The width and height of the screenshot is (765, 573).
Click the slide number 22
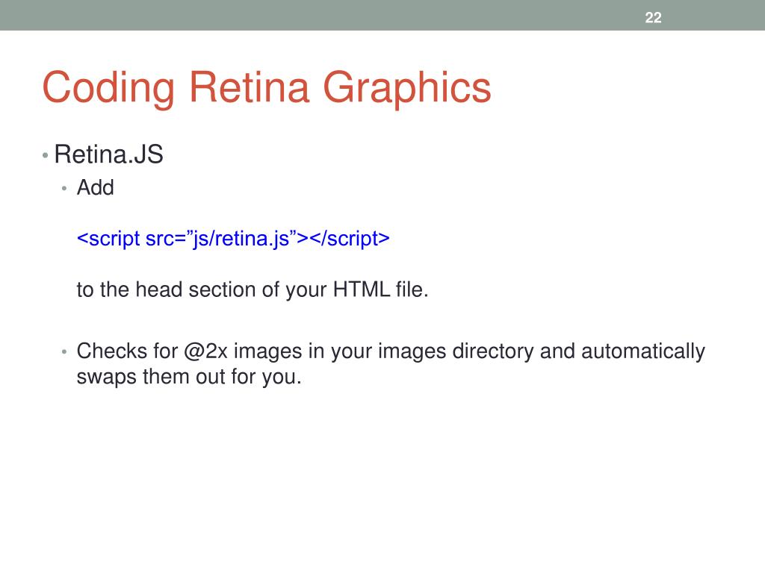click(653, 18)
